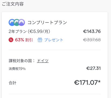
Task: Select the 2年プラン (€5.99/月) text
Action: pyautogui.click(x=29, y=31)
